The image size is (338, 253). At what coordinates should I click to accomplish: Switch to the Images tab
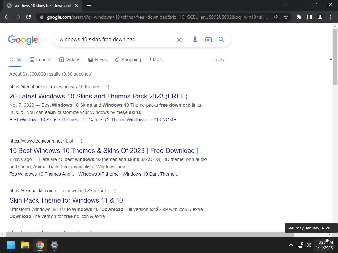(41, 60)
